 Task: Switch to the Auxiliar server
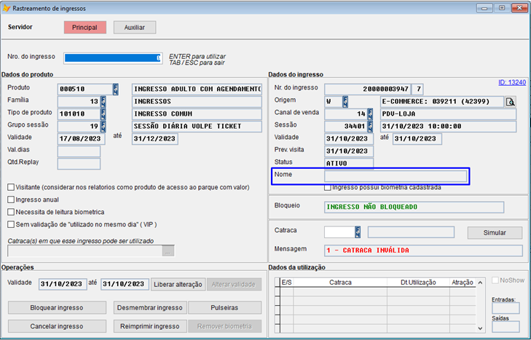point(134,27)
